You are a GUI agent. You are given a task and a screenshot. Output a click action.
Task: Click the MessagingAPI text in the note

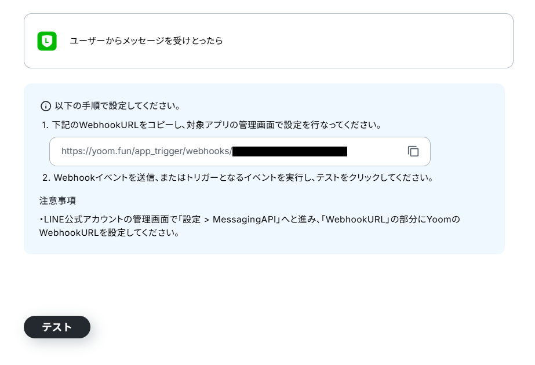coord(244,219)
